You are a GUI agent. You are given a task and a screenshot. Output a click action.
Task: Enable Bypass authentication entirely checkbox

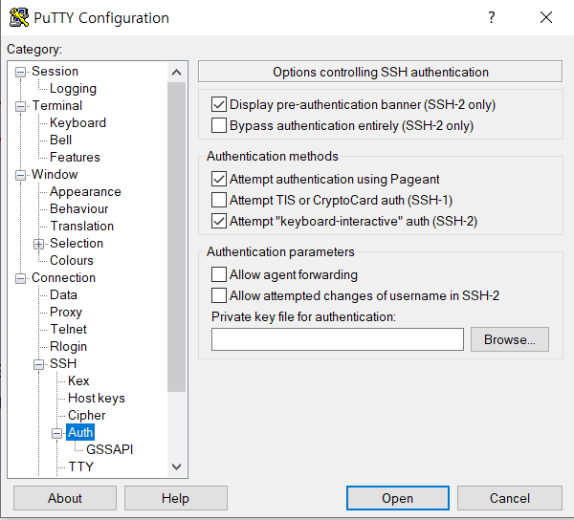click(218, 125)
